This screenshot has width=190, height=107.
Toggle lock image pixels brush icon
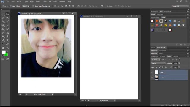[160, 67]
